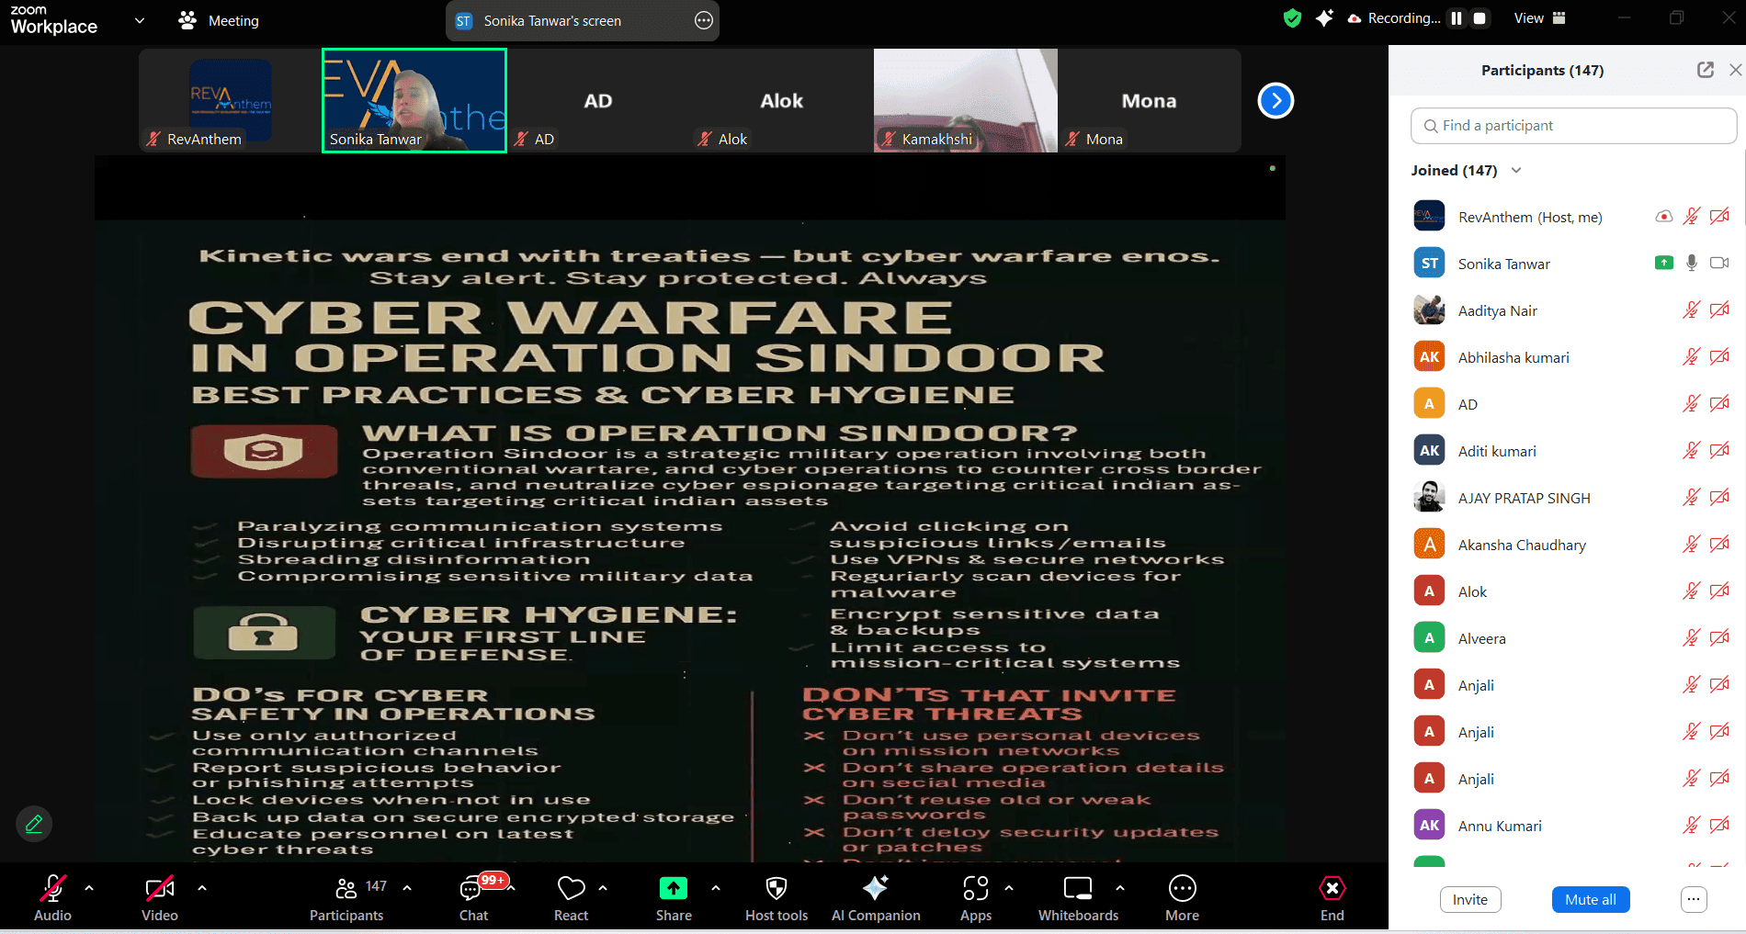The height and width of the screenshot is (934, 1746).
Task: Select Akansha Chaudhary in participants list
Action: coord(1572,545)
